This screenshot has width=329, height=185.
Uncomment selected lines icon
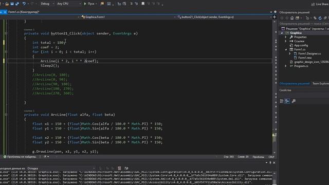pos(136,4)
